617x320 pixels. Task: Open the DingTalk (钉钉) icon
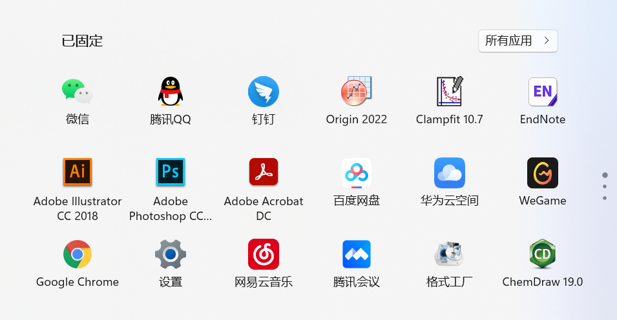(x=263, y=92)
